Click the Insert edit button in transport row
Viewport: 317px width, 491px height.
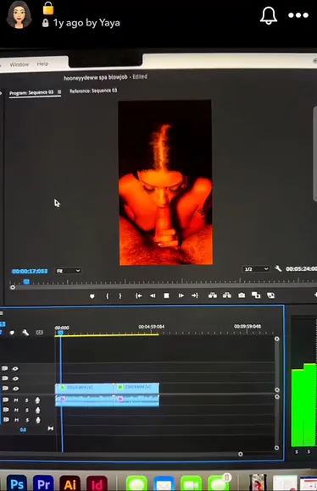click(256, 295)
